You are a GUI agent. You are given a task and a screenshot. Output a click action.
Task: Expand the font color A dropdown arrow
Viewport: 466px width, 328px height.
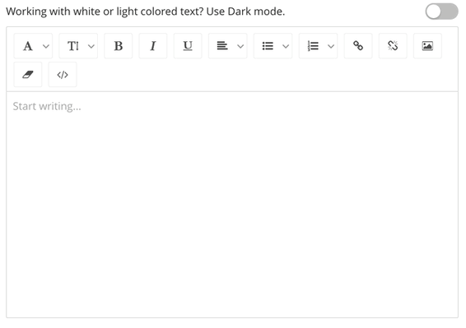(46, 46)
